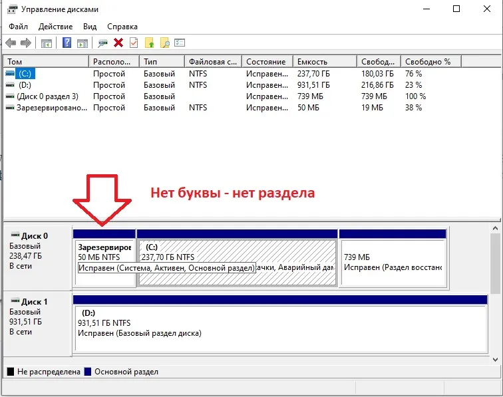Click the folder with green arrow icon
Viewport: 503px width, 397px height.
click(x=150, y=43)
